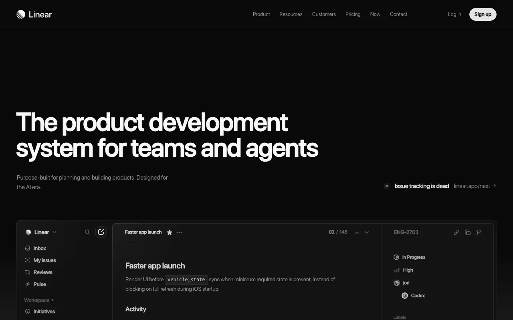Click the My issues target icon
This screenshot has height=320, width=513.
click(x=28, y=260)
